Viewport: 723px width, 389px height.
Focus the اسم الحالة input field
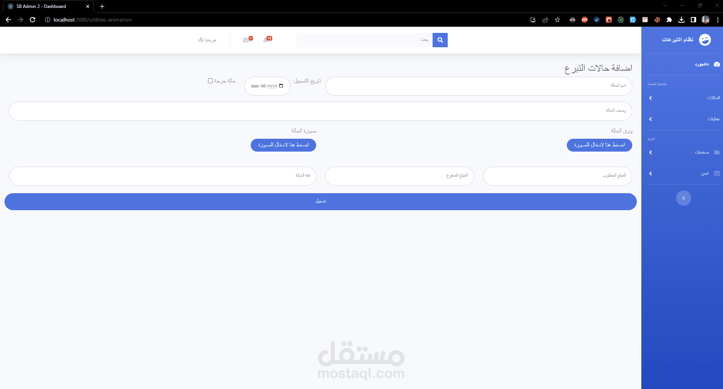pos(478,86)
